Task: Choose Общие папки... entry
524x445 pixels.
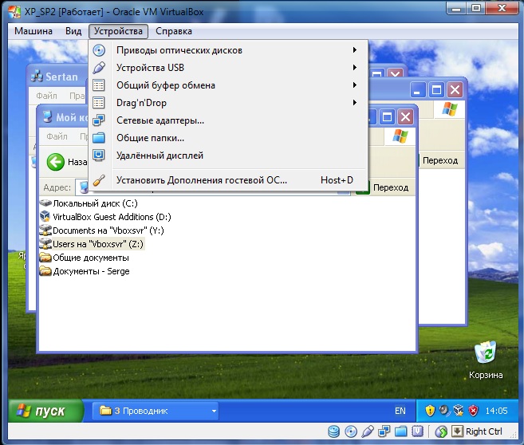Action: 228,138
